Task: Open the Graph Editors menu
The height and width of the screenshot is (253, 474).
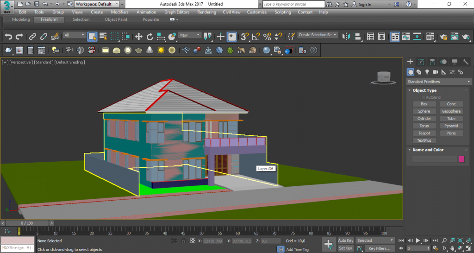Action: (x=177, y=12)
